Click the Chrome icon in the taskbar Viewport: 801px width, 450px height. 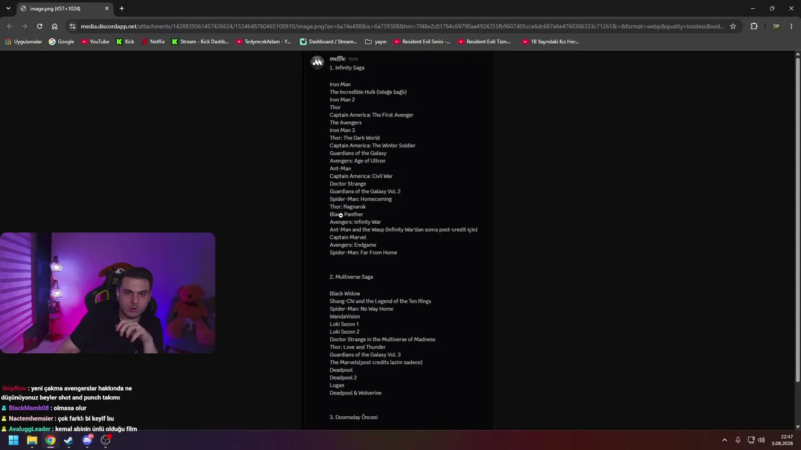[50, 440]
